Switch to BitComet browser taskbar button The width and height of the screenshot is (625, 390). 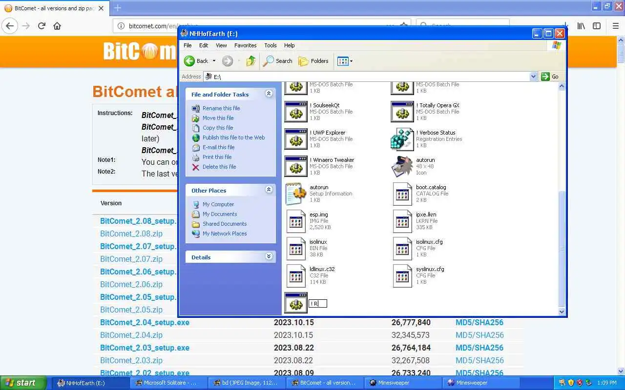tap(325, 383)
